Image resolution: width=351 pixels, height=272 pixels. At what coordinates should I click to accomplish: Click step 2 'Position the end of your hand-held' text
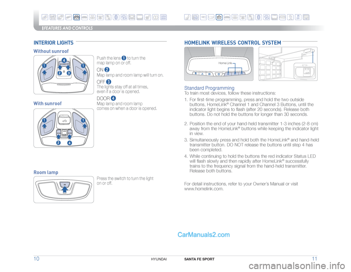[252, 129]
